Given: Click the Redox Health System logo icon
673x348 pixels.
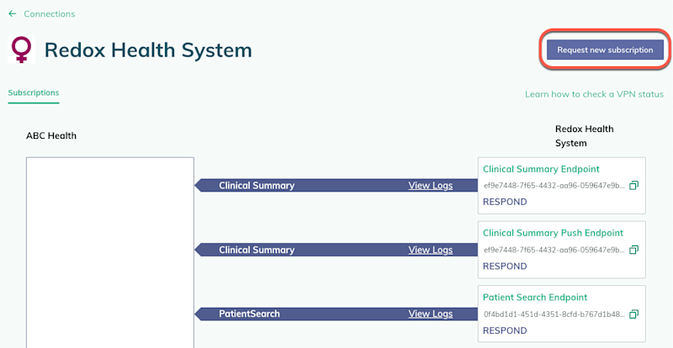Looking at the screenshot, I should [x=21, y=50].
